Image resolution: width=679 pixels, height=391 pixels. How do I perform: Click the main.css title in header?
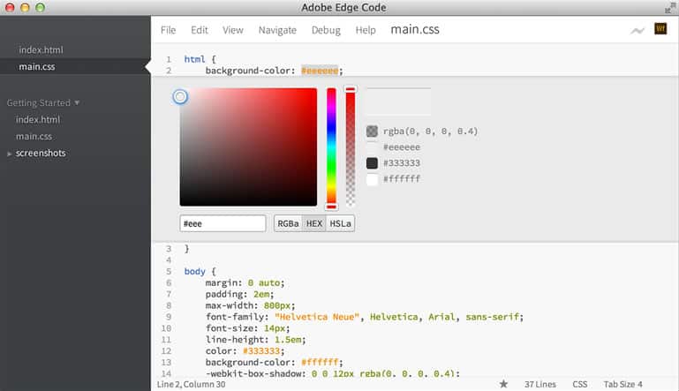click(415, 29)
